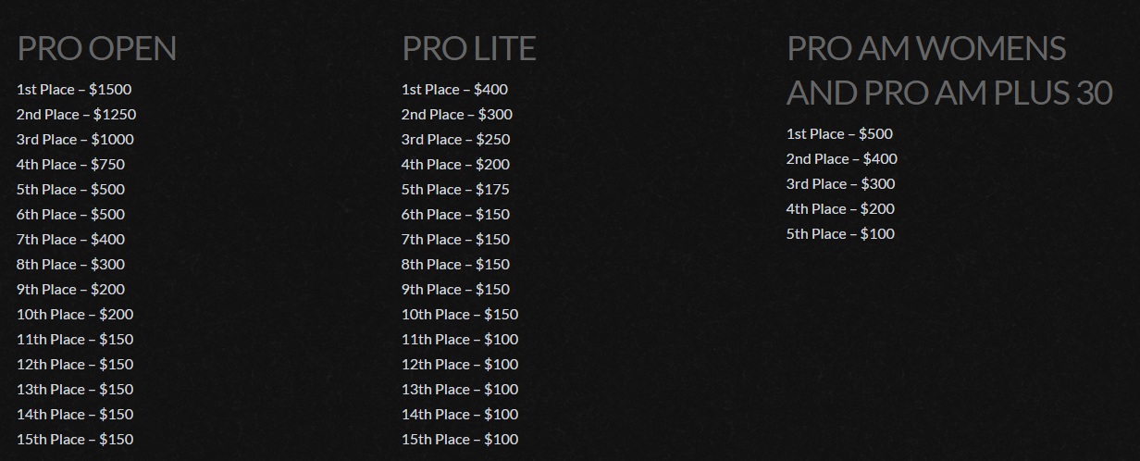Select Pro Lite 1st Place $400 line
This screenshot has height=461, width=1140.
click(454, 90)
